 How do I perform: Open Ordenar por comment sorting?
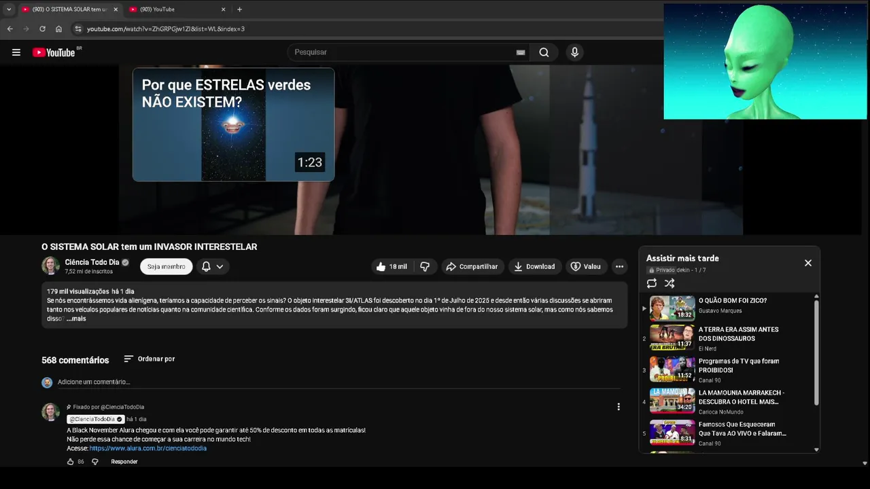click(x=150, y=359)
